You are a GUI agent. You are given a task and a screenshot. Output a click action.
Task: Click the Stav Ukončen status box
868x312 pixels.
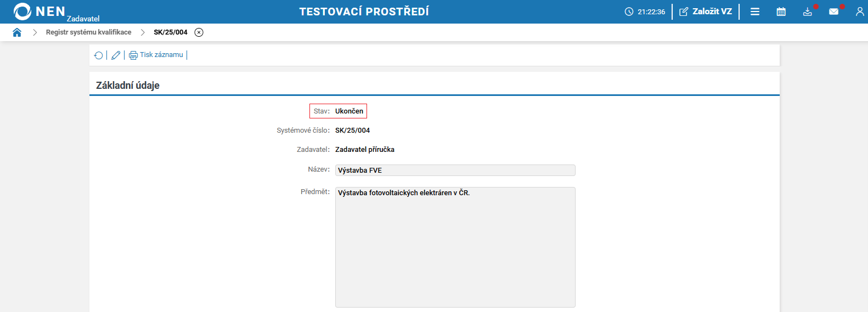(338, 111)
